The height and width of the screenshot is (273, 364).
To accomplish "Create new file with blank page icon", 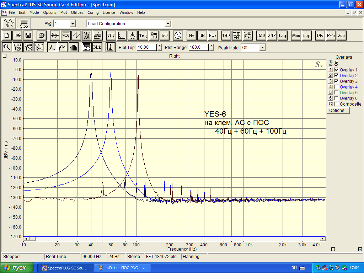I will click(7, 36).
